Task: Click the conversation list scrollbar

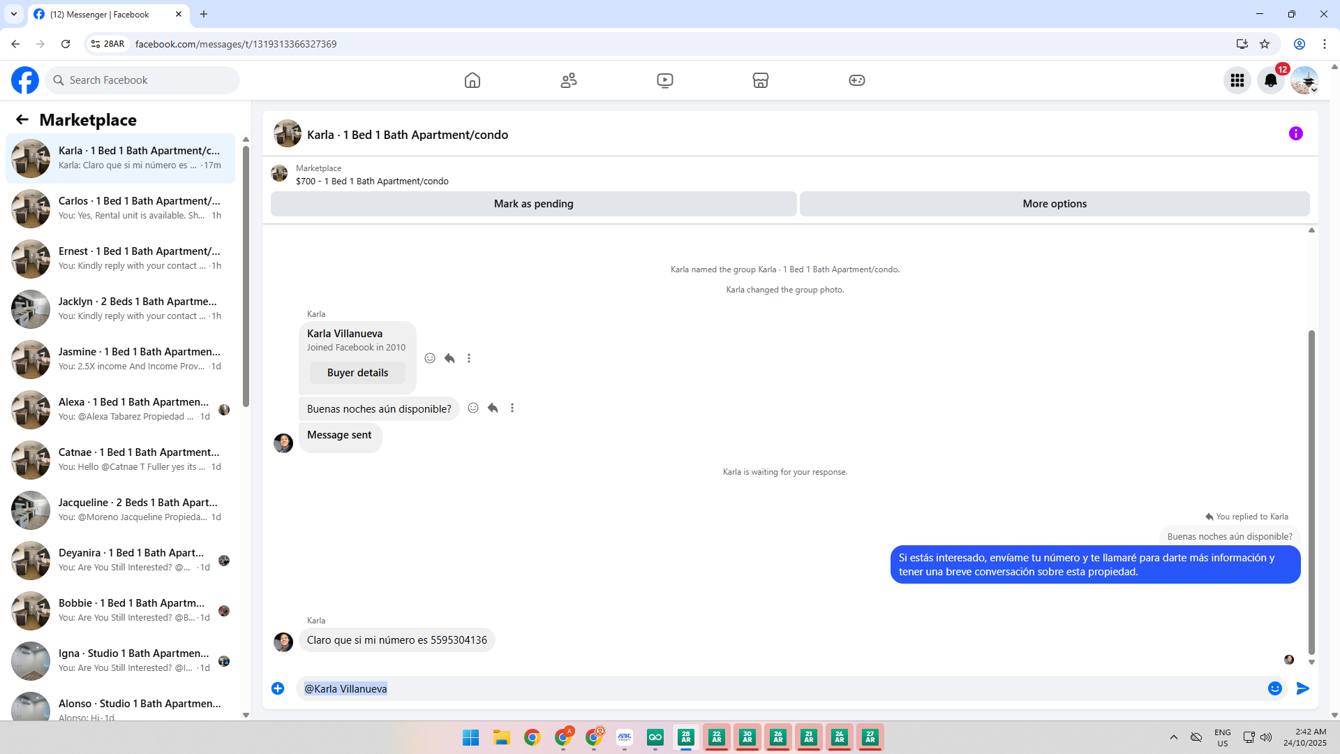Action: coord(246,276)
